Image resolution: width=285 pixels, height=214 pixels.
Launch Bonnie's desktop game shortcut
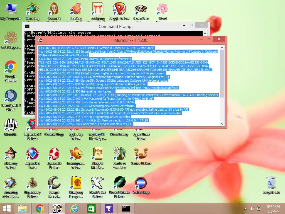(x=54, y=11)
